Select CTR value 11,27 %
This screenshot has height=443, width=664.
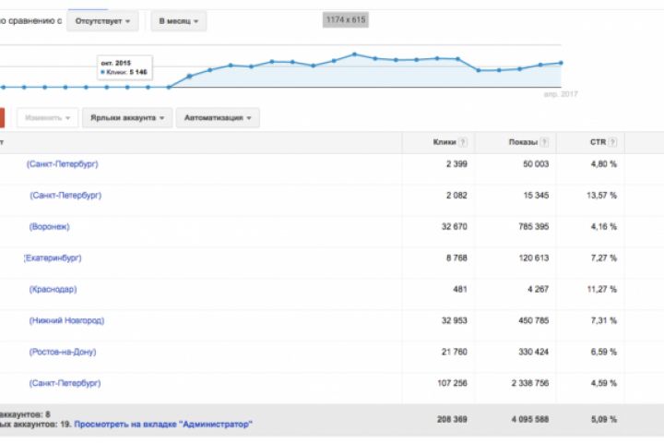pyautogui.click(x=601, y=289)
